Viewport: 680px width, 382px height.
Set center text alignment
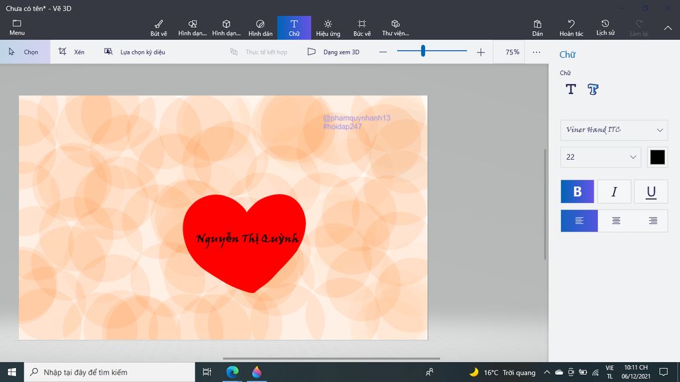click(616, 221)
